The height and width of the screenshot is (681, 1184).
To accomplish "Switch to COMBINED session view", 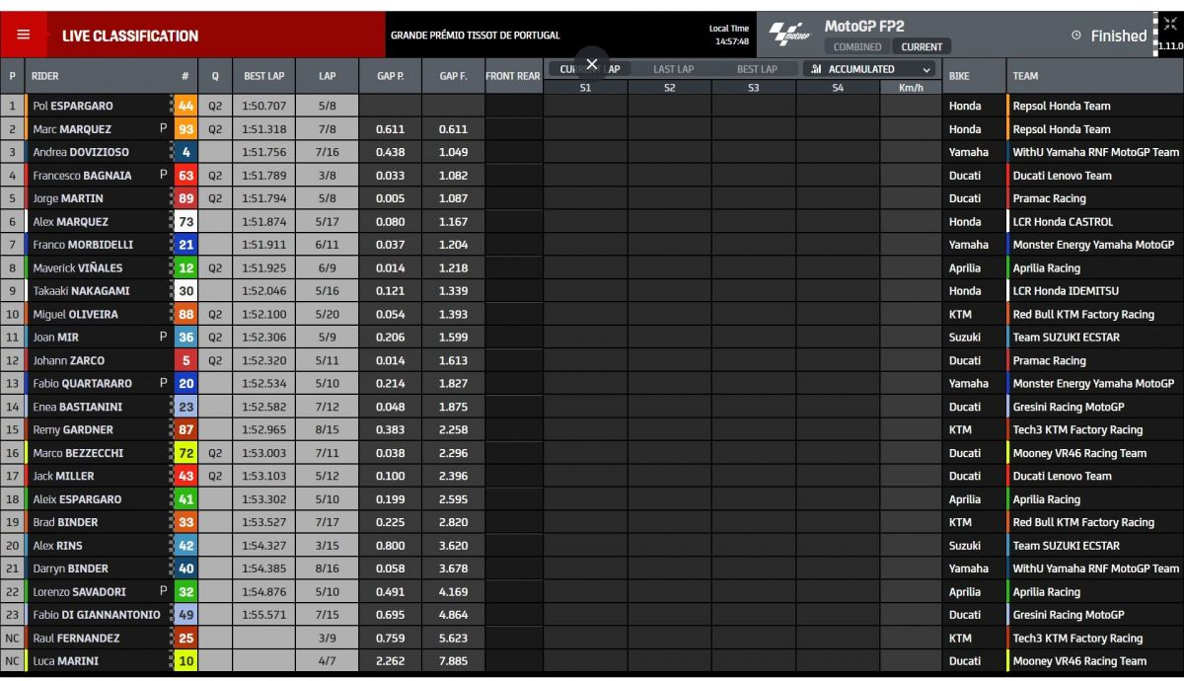I will point(857,46).
